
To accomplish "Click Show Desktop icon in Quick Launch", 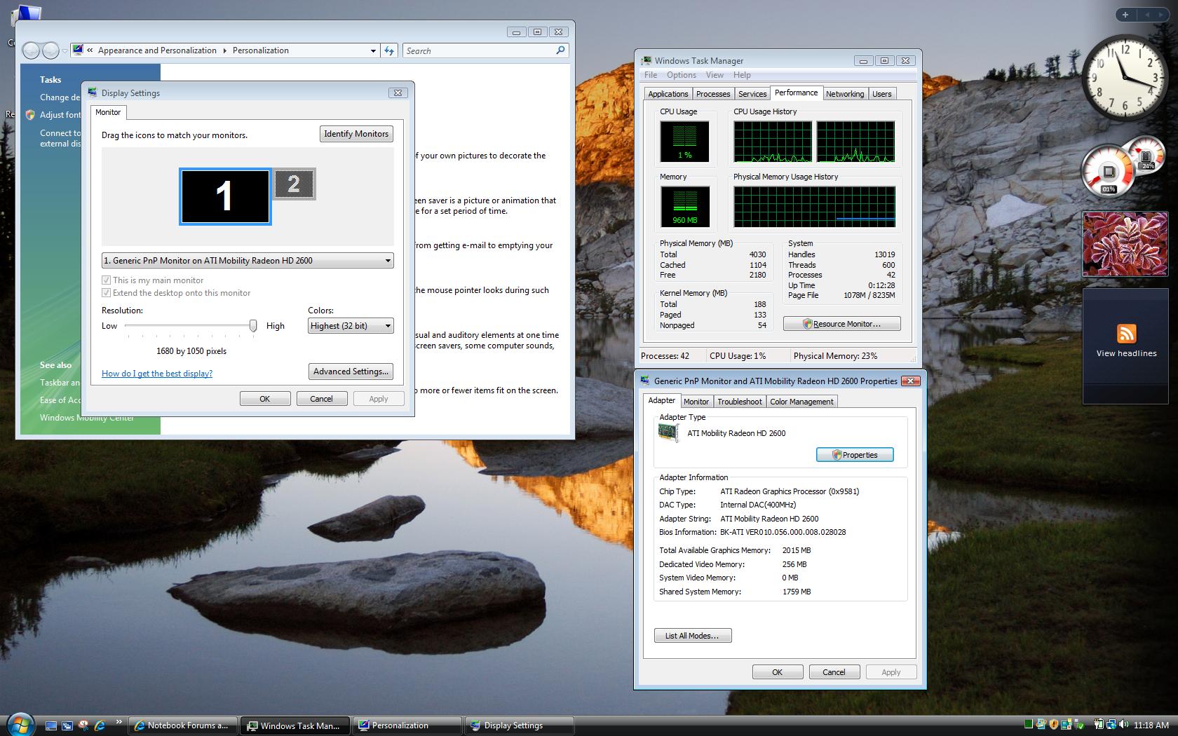I will [x=52, y=725].
